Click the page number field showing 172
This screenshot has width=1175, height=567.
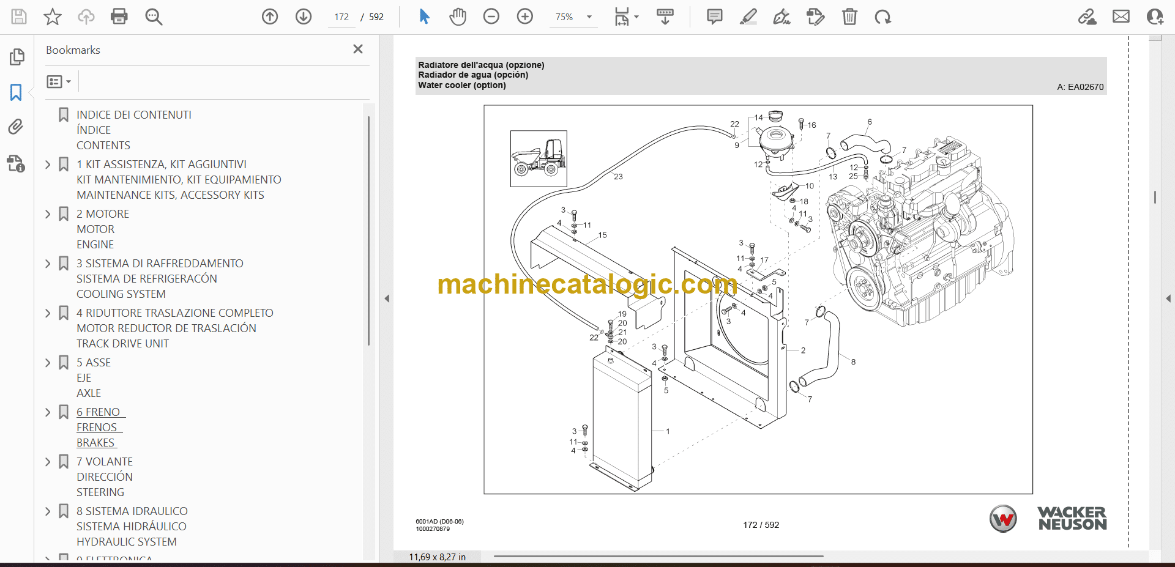point(341,17)
